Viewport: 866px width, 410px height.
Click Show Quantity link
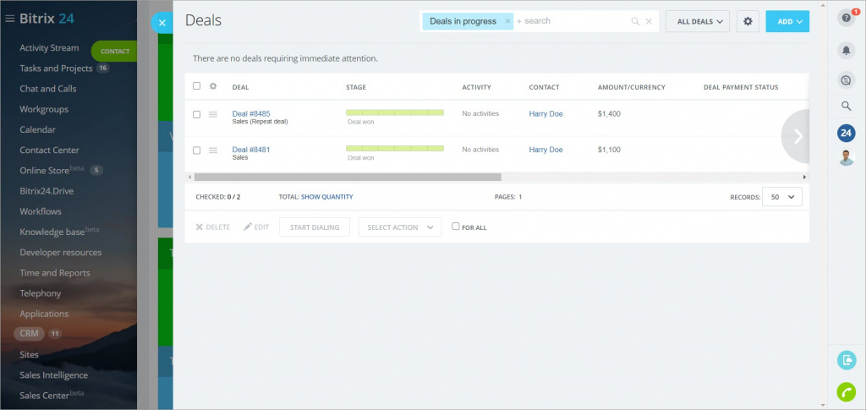tap(327, 196)
